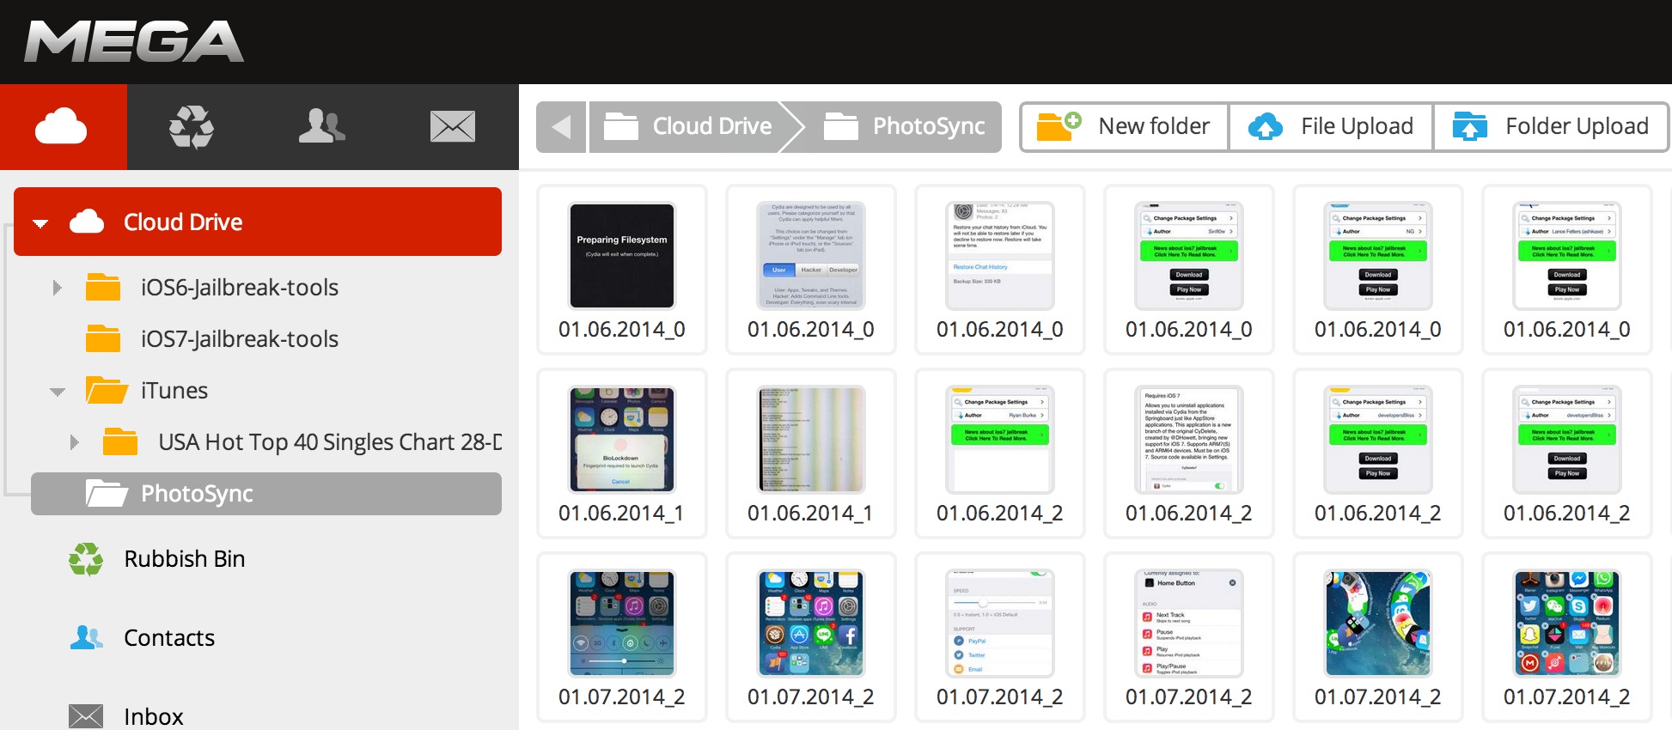Image resolution: width=1672 pixels, height=730 pixels.
Task: Select the Control Center screenshot thumbnail
Action: (x=622, y=624)
